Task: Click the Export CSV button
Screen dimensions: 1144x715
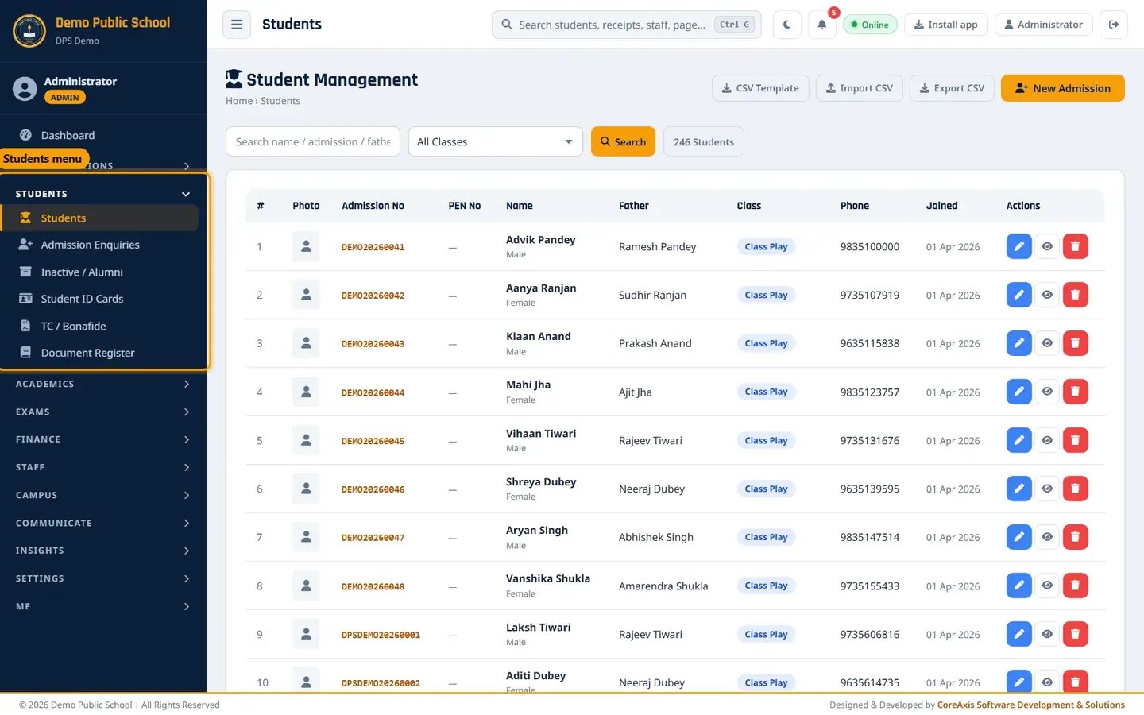Action: click(952, 88)
